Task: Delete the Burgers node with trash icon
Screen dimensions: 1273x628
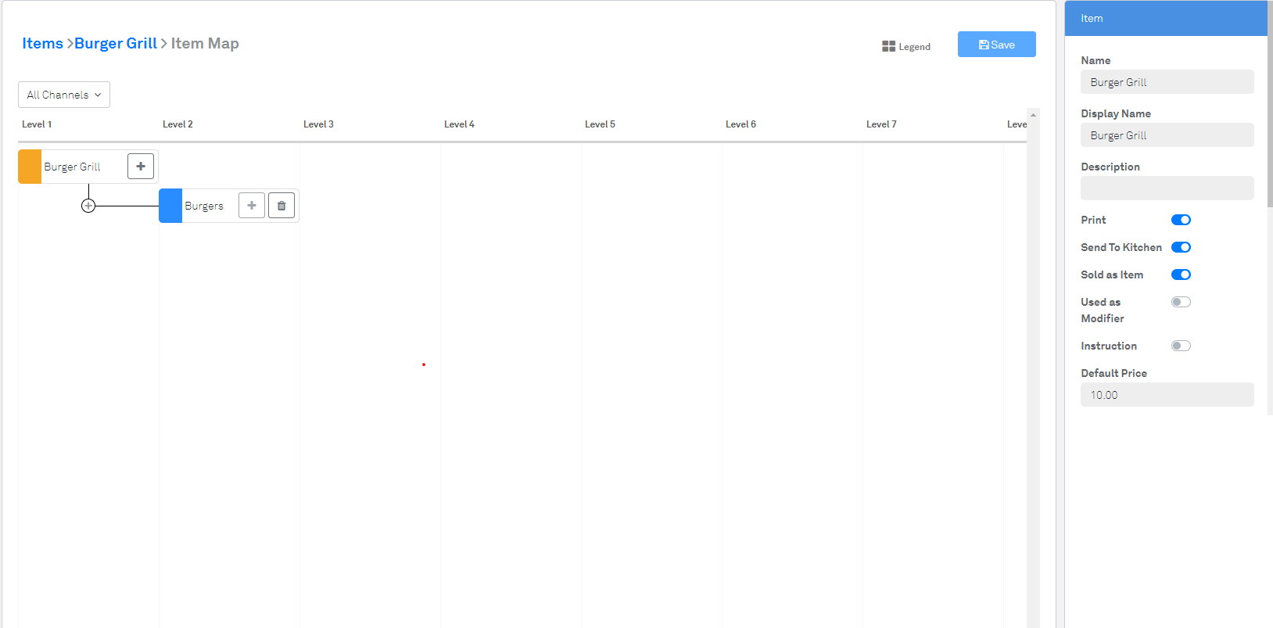Action: [x=281, y=206]
